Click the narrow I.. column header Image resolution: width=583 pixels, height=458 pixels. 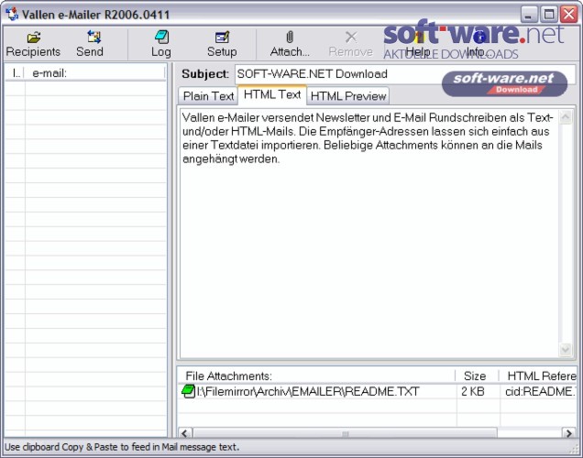pyautogui.click(x=15, y=73)
